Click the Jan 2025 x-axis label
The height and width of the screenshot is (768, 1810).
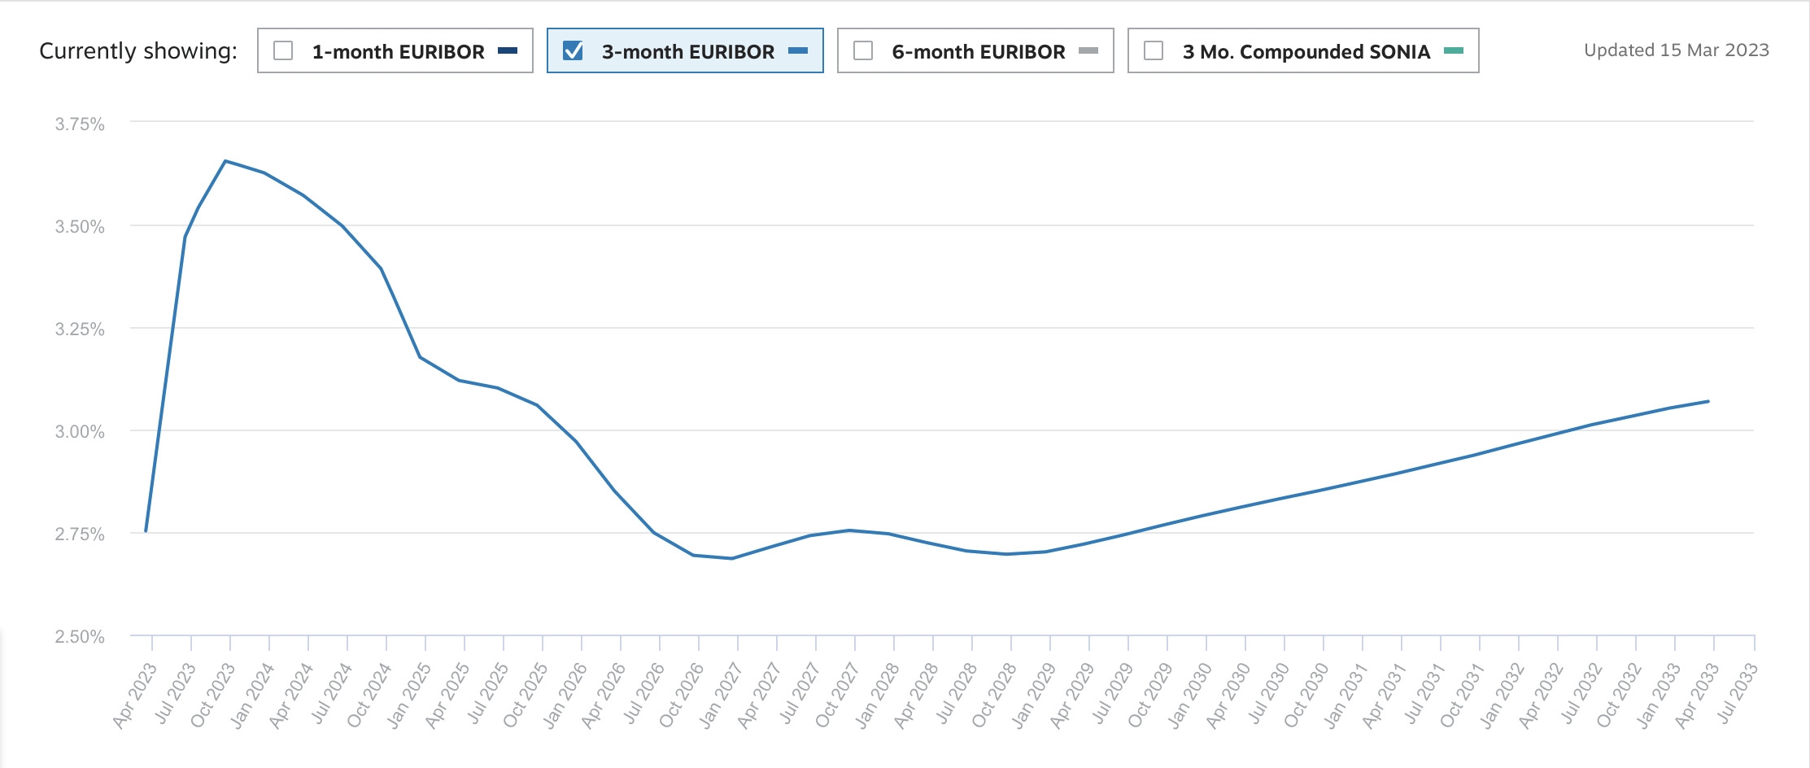click(409, 694)
